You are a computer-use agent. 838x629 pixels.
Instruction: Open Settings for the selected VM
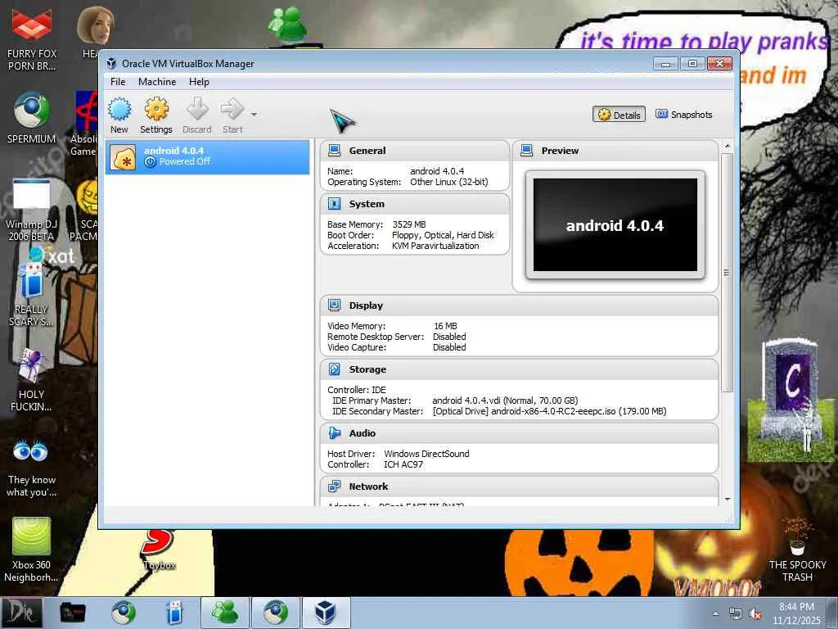(x=156, y=115)
